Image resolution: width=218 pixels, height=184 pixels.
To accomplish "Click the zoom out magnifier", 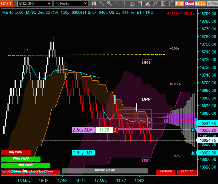I will point(117,3).
